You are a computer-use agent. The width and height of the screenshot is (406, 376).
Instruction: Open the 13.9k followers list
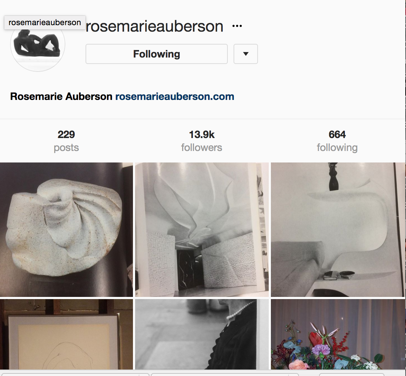click(202, 141)
